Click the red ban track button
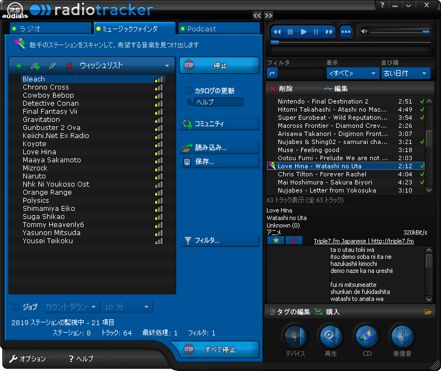 [x=293, y=240]
